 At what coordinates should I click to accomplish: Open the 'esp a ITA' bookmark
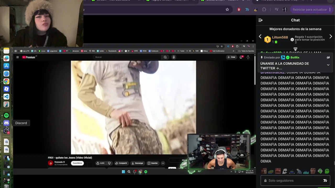click(x=25, y=51)
